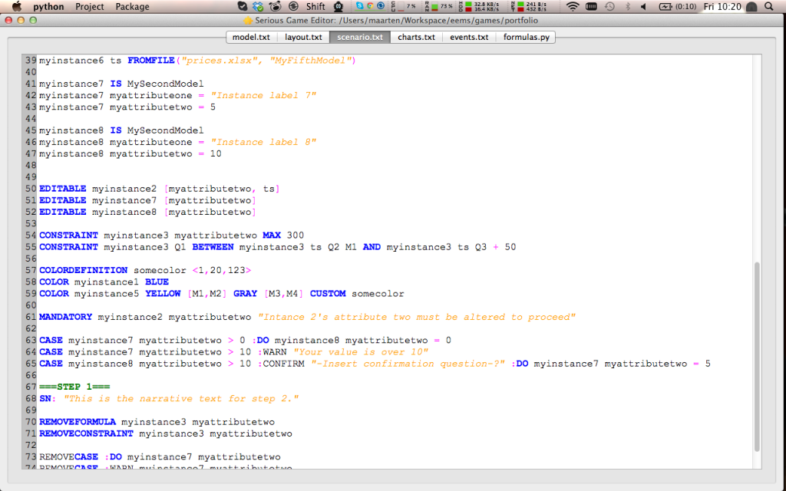Click REMOVECONSTRAINT on line 71
The image size is (786, 491).
[x=86, y=433]
